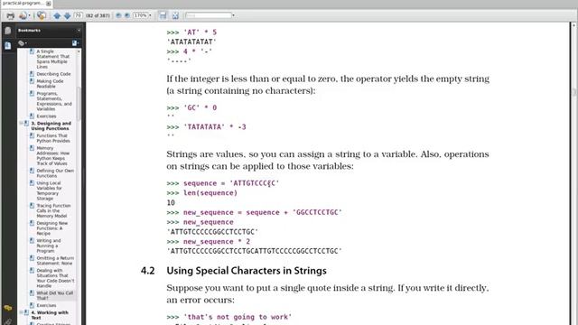Open the Bookmarks panel header dropdown
Screen dimensions: 578x325
tap(79, 31)
